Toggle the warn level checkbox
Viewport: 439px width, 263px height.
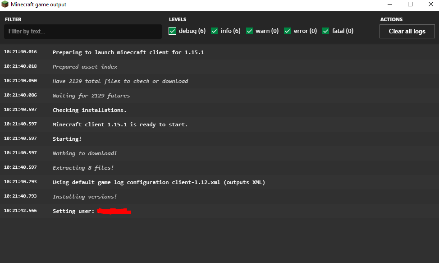249,31
